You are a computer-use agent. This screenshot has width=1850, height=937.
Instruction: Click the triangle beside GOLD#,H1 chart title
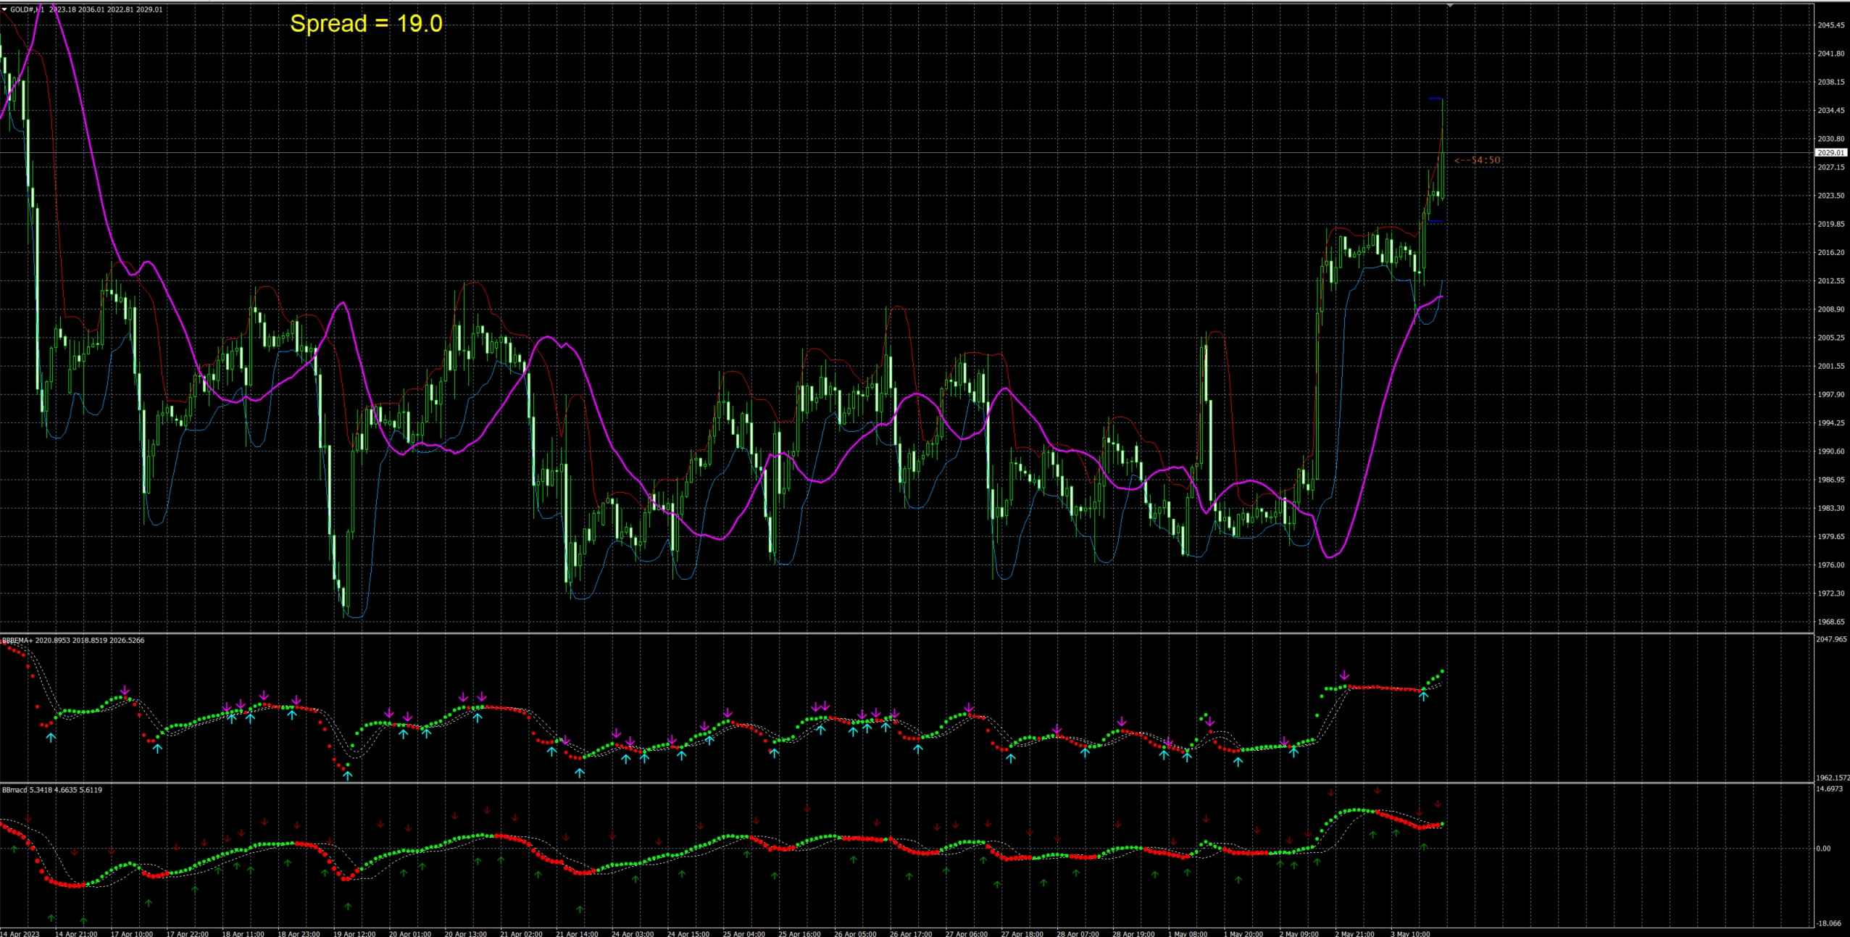4,9
